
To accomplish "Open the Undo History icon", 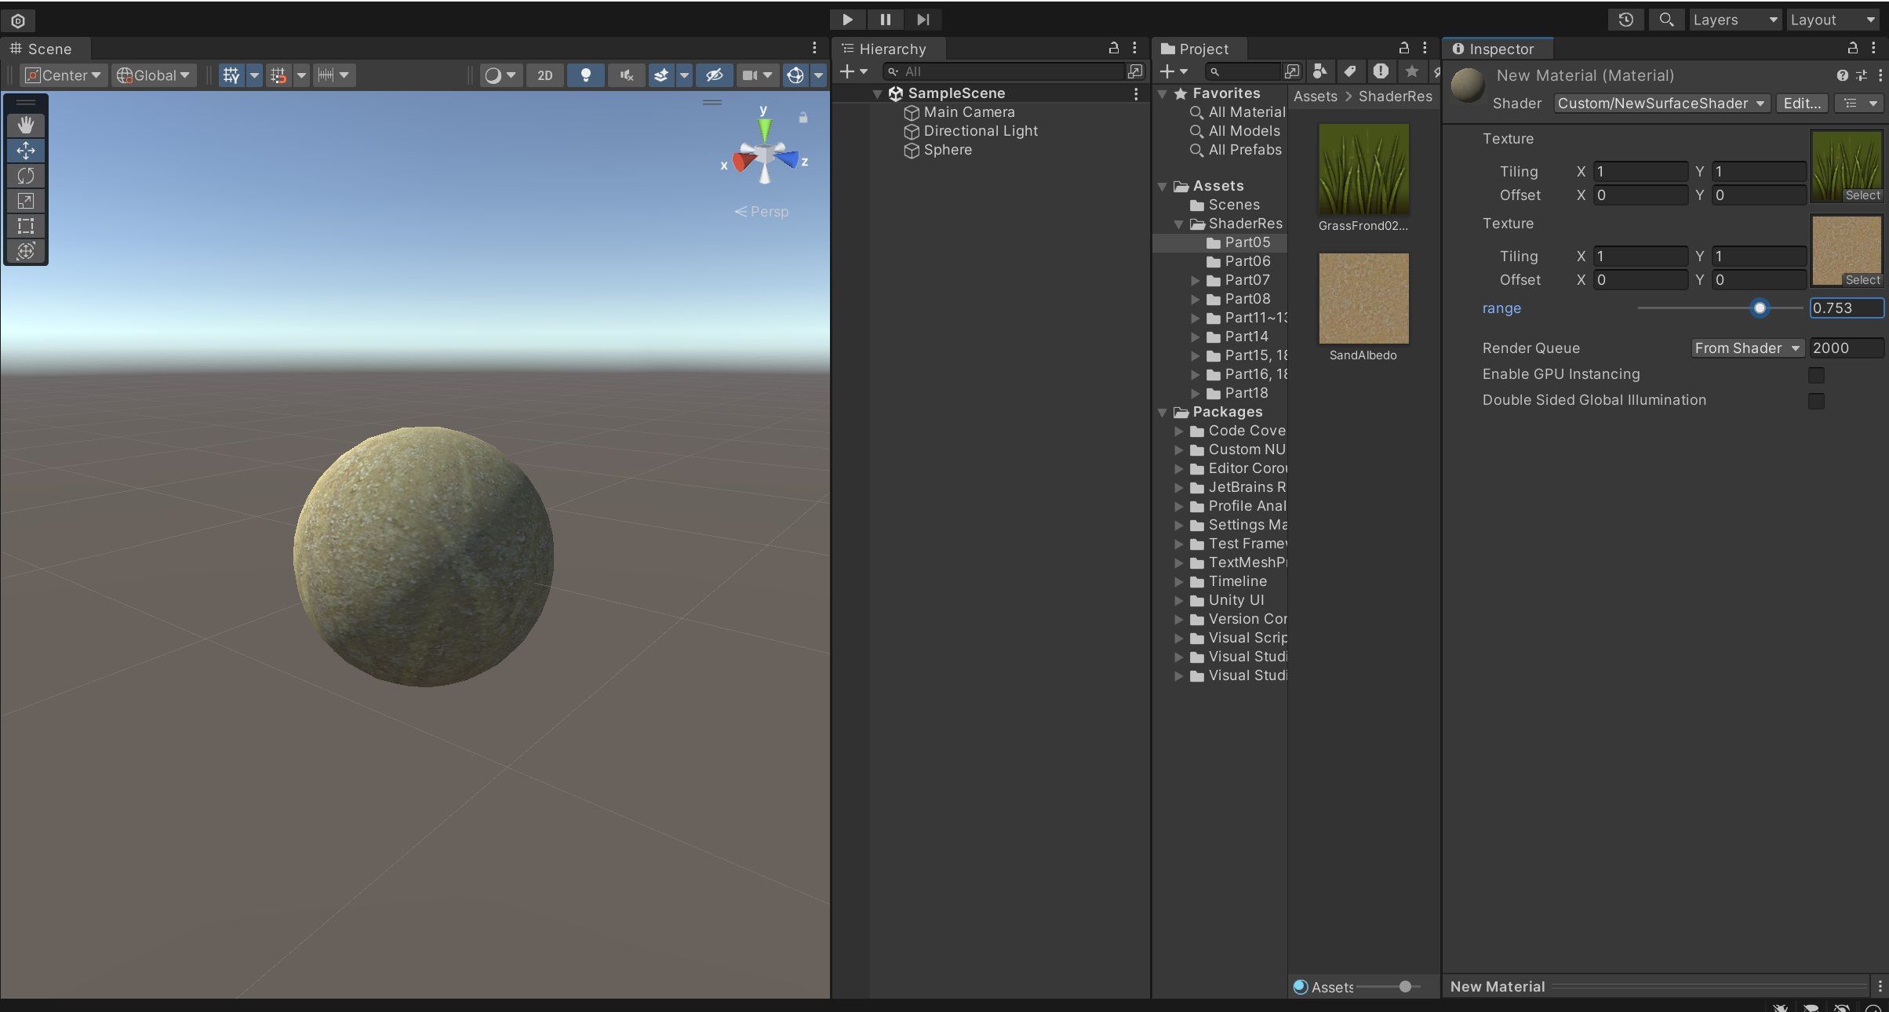I will (1625, 20).
